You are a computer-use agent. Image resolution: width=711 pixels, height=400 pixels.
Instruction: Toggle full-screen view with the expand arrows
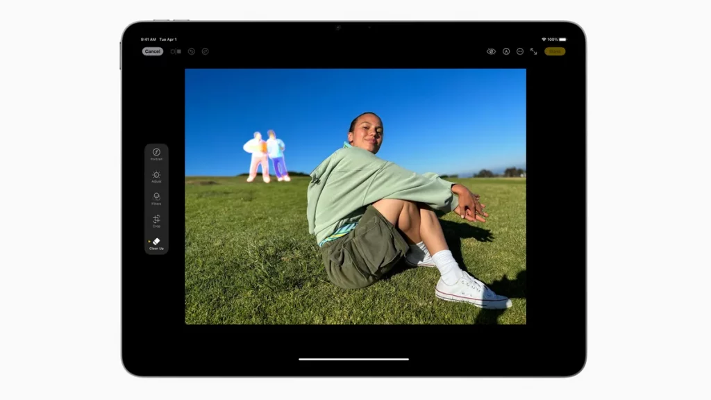click(x=534, y=51)
